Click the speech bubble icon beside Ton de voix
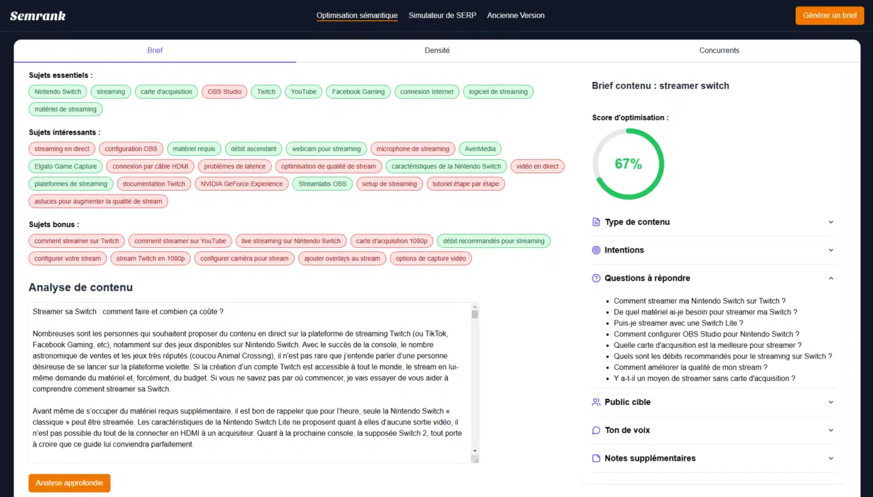 (596, 430)
